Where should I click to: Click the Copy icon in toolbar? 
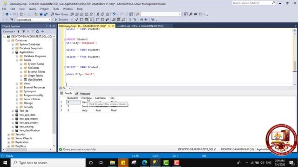(102, 14)
